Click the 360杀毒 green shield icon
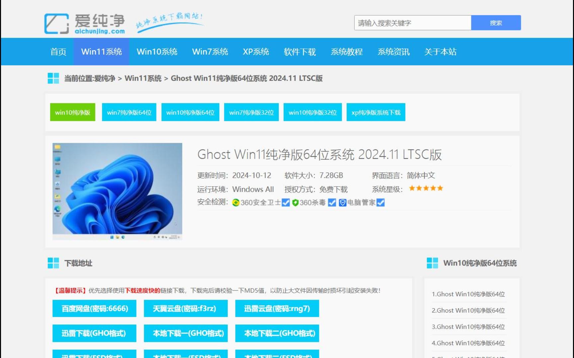This screenshot has width=574, height=358. (295, 203)
